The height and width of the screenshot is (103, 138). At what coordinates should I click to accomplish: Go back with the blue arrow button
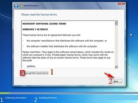(16, 6)
